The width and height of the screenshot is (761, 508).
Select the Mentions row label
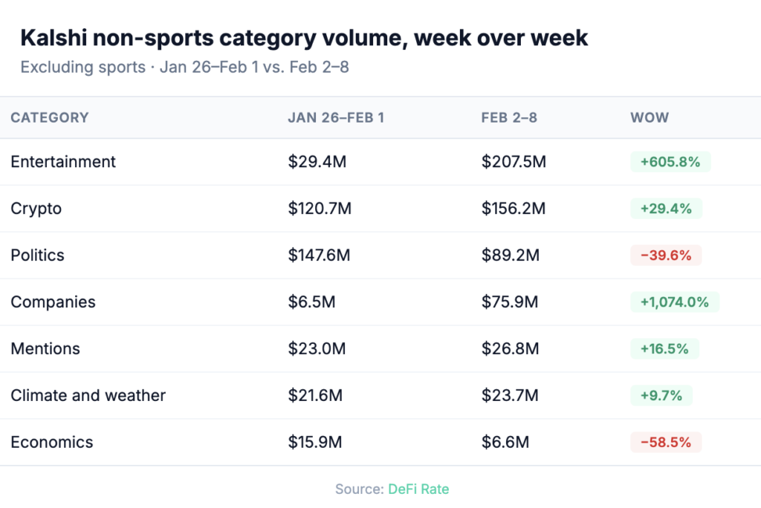click(x=45, y=349)
